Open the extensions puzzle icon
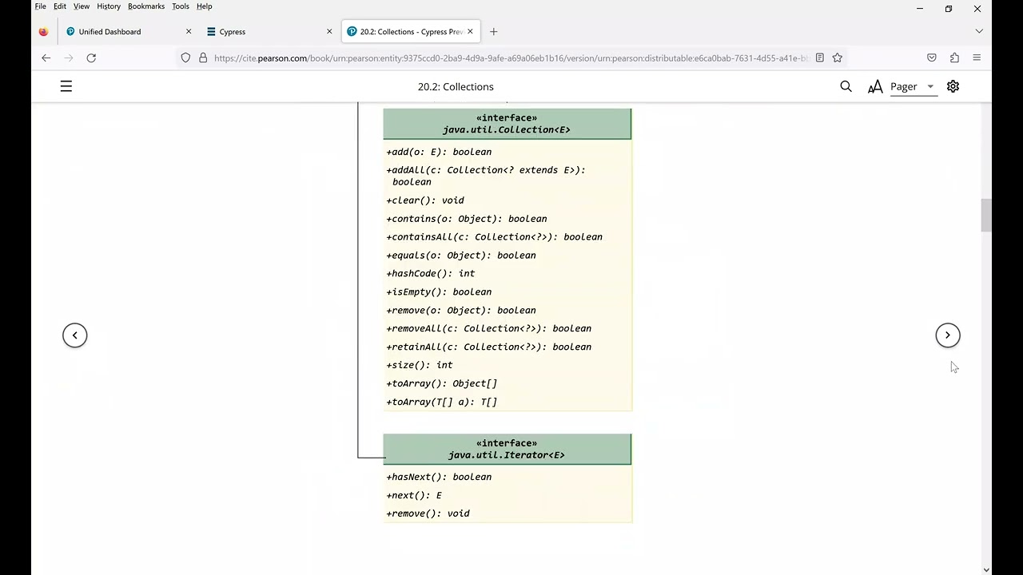The height and width of the screenshot is (575, 1023). (x=954, y=57)
